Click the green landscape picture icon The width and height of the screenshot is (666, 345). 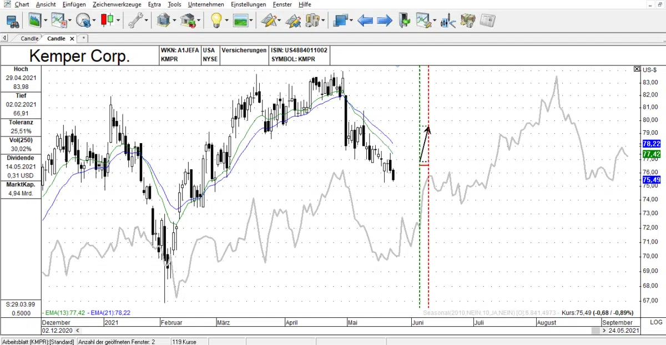point(240,21)
